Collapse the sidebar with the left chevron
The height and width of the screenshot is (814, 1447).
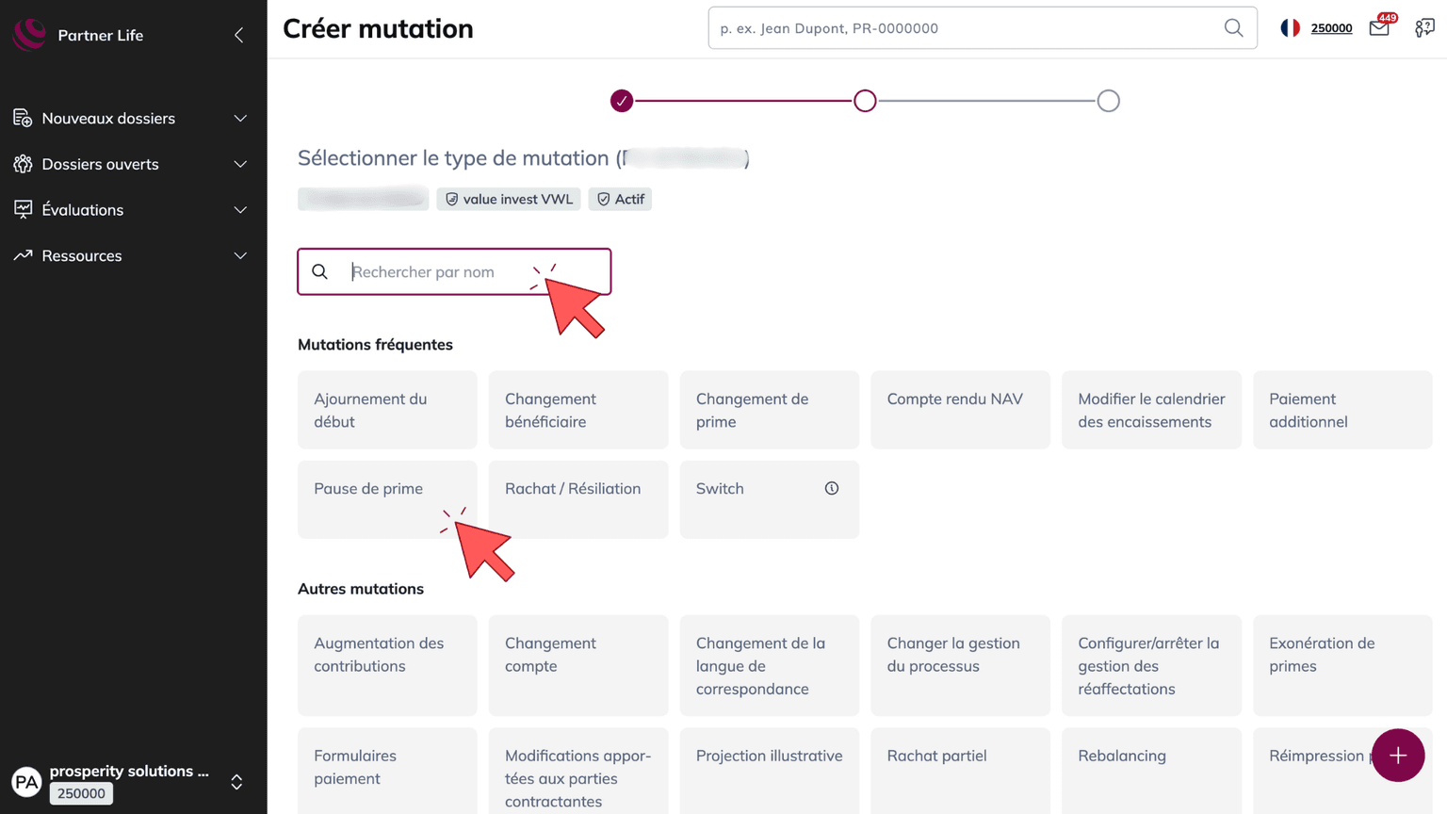tap(239, 36)
